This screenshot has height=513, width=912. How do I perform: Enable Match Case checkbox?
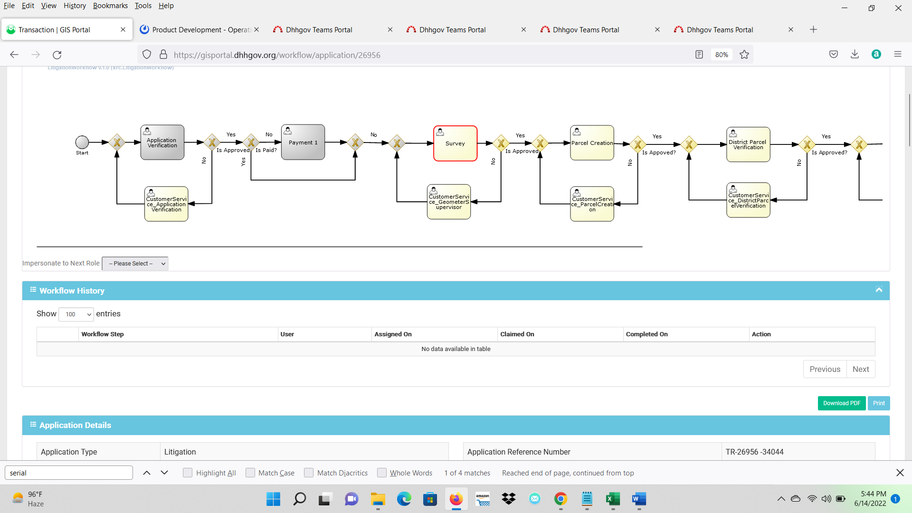[250, 473]
